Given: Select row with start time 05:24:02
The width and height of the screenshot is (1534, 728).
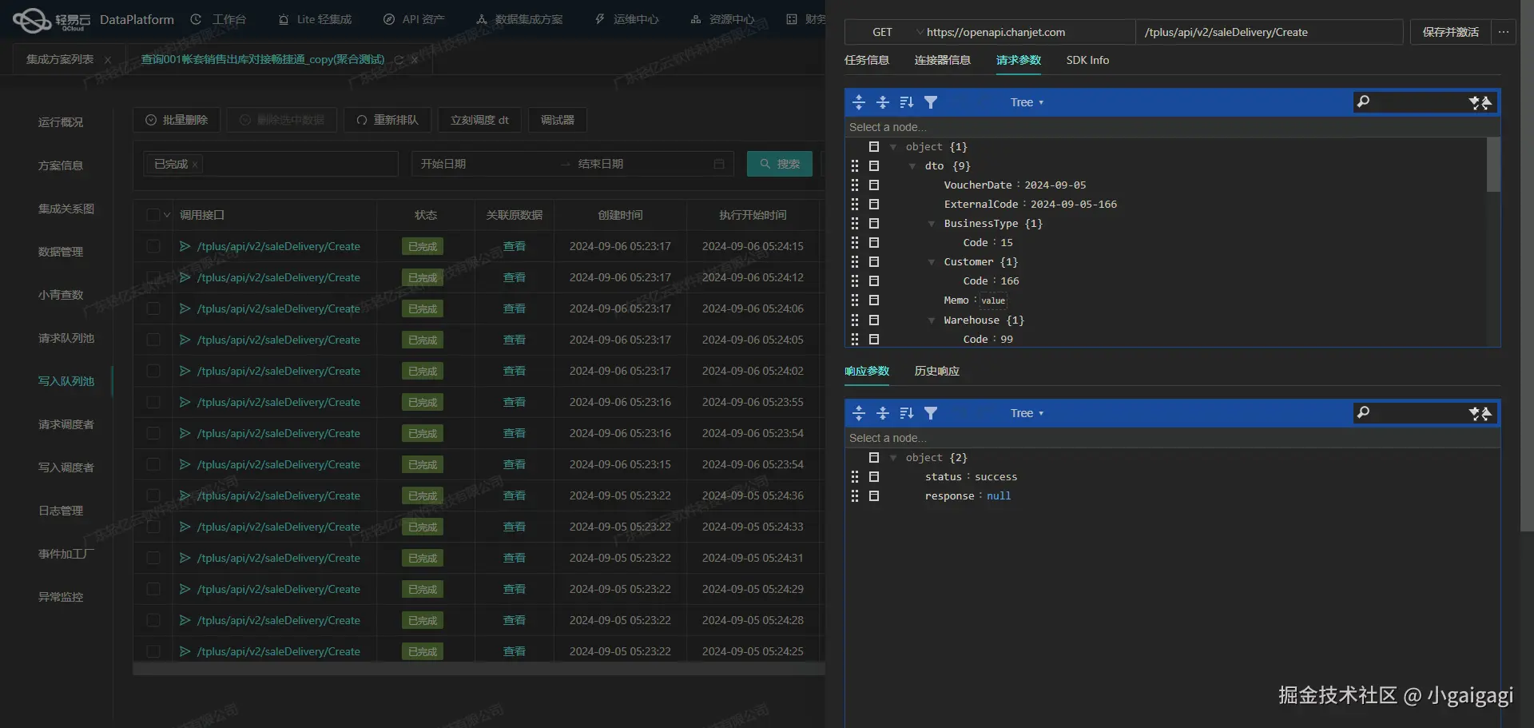Looking at the screenshot, I should pyautogui.click(x=153, y=371).
